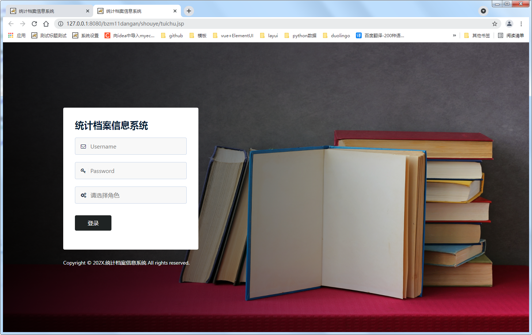The height and width of the screenshot is (335, 532).
Task: Click the Password input field
Action: pyautogui.click(x=130, y=170)
